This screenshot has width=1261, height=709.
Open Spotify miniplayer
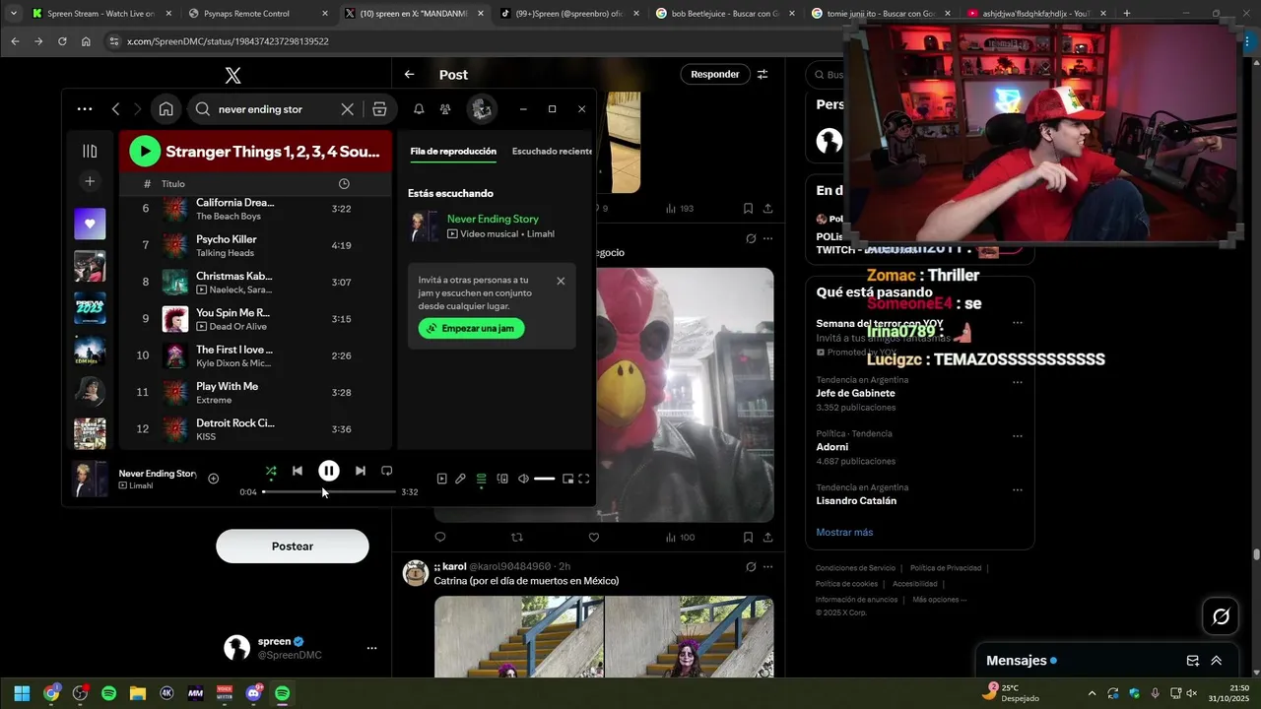click(x=567, y=479)
